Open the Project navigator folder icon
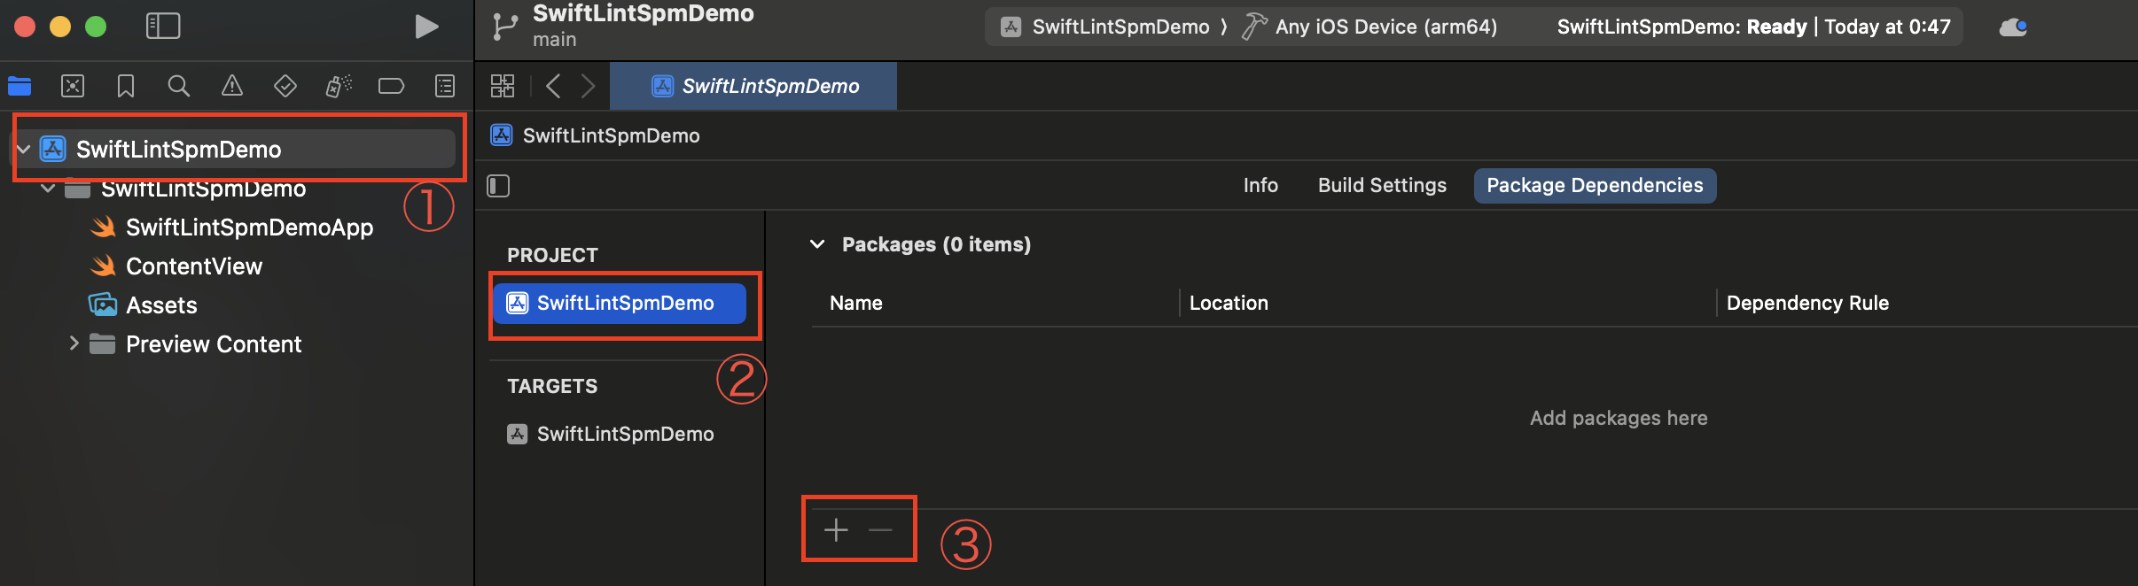The height and width of the screenshot is (586, 2138). [x=20, y=86]
